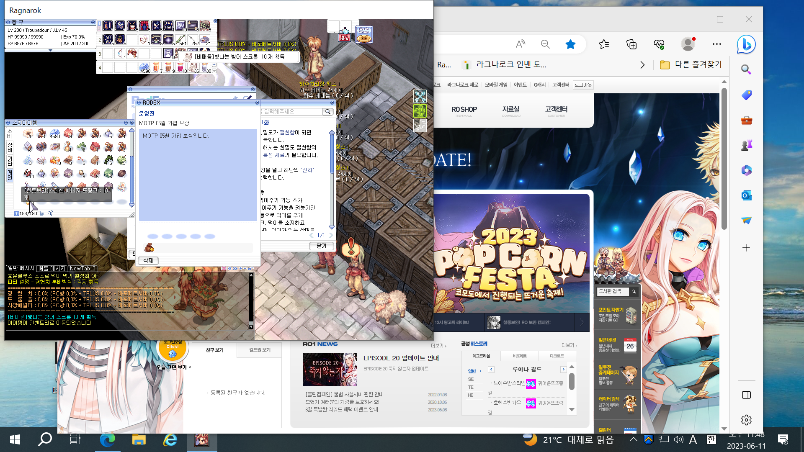The image size is (804, 452).
Task: Expand the bookmarks bar overflow chevron
Action: [642, 65]
